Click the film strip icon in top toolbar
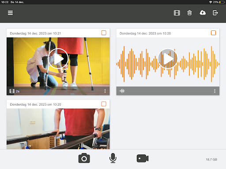Screen dimensions: 226x169 pyautogui.click(x=177, y=13)
